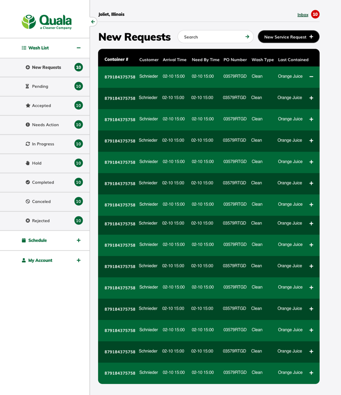Click the Quala leaf logo
The height and width of the screenshot is (395, 341).
click(29, 22)
